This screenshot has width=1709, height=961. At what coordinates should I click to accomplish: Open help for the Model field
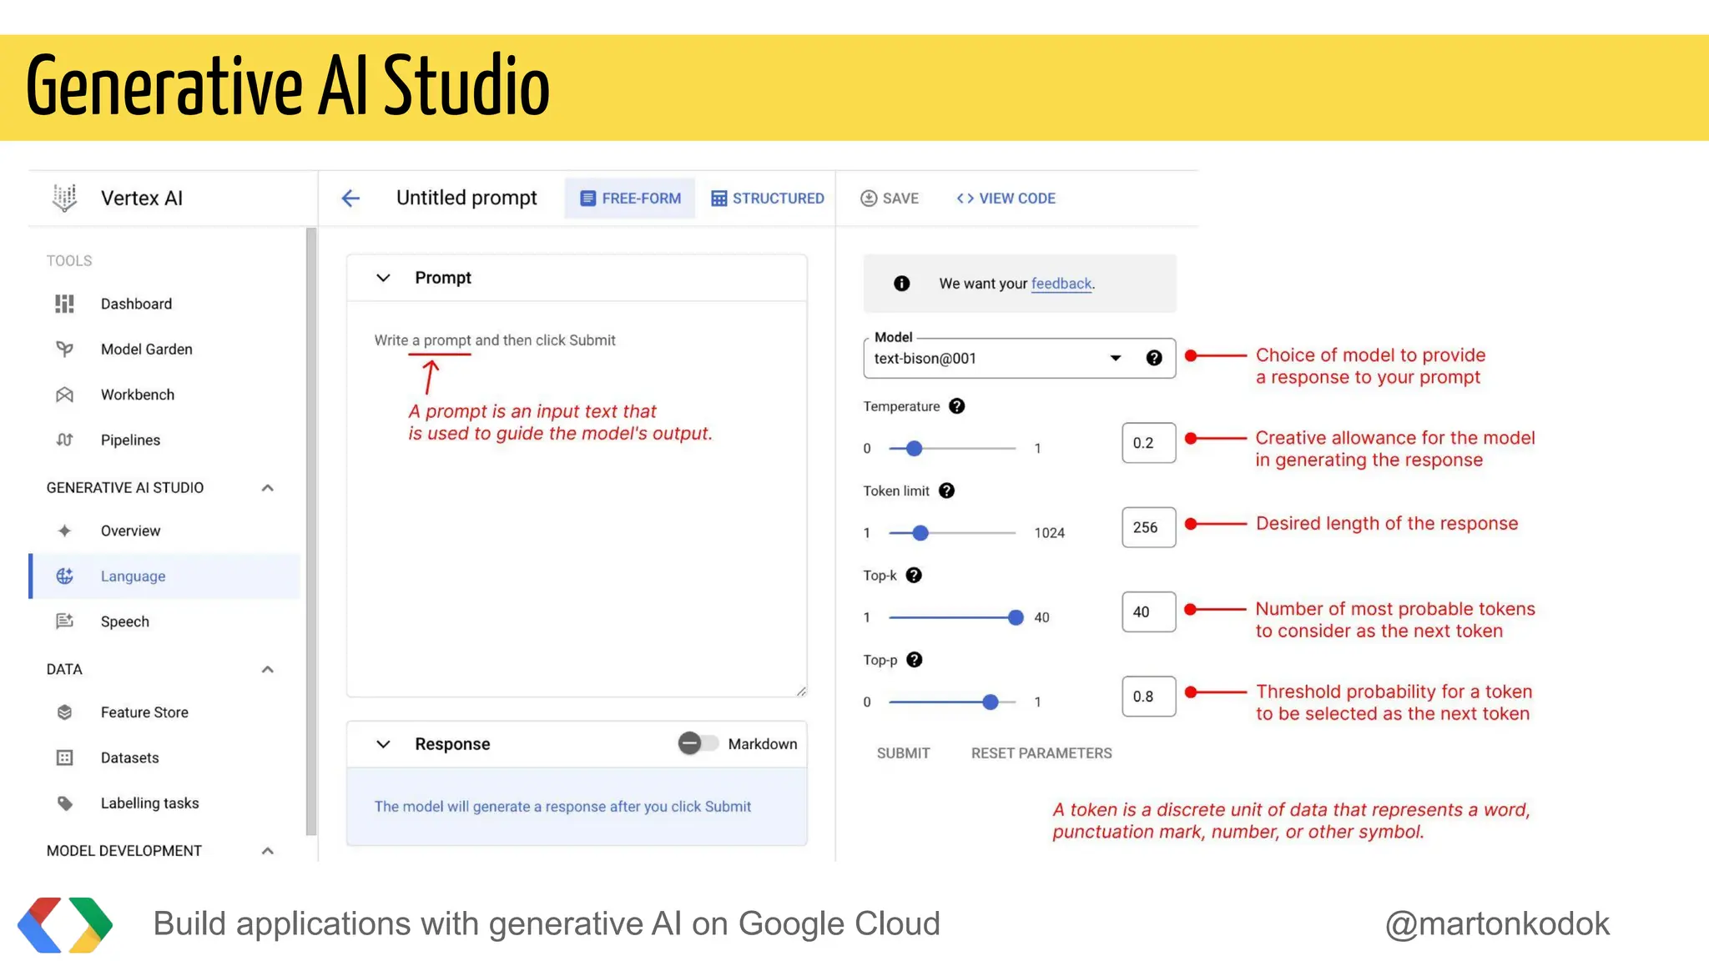(1154, 358)
